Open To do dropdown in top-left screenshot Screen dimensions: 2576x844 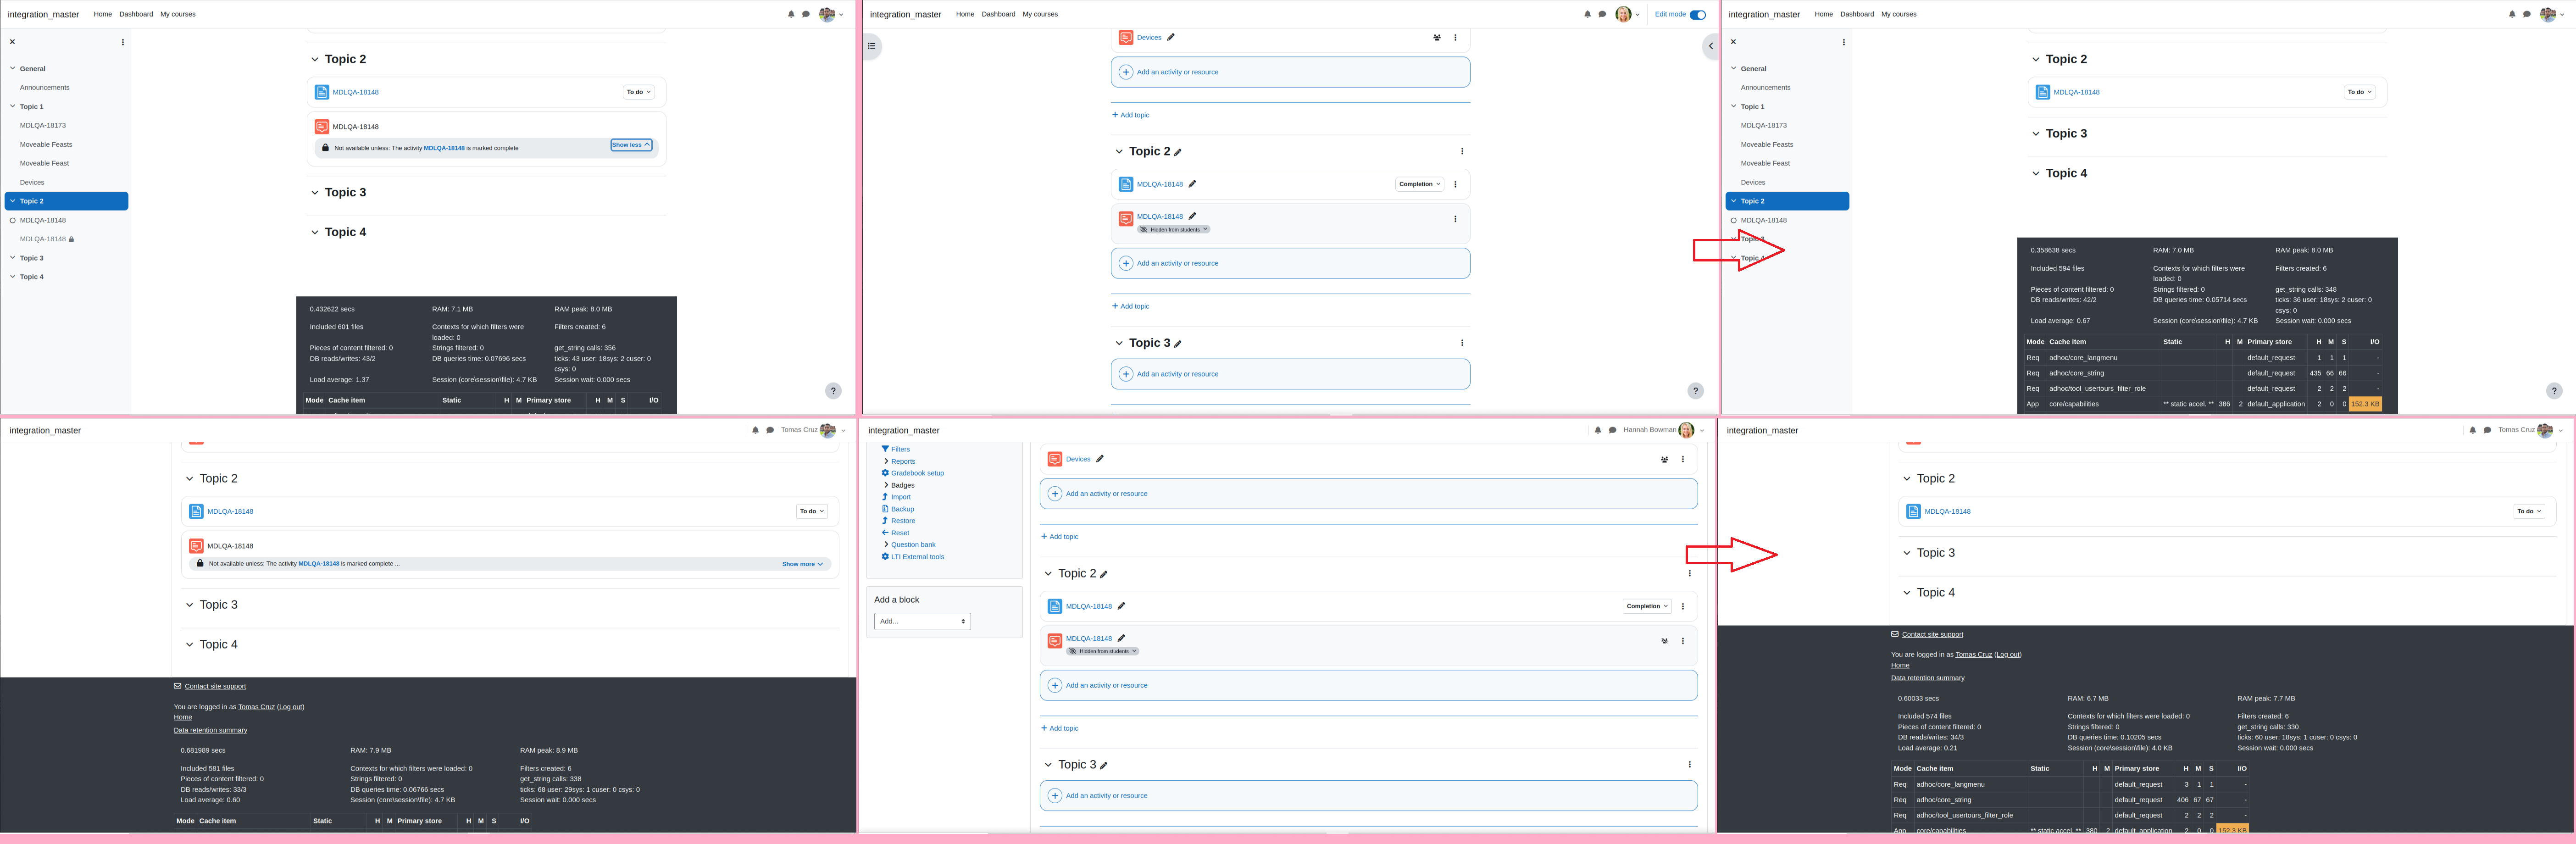point(639,92)
